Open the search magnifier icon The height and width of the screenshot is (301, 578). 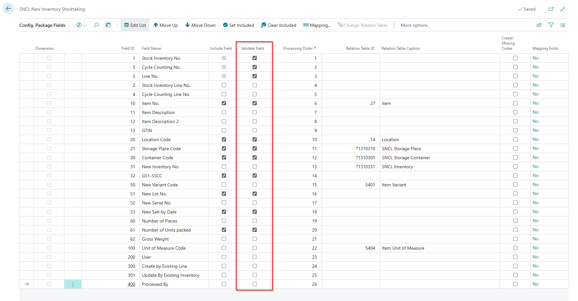[x=96, y=25]
